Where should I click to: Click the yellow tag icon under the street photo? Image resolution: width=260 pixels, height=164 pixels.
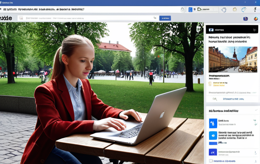click(210, 84)
